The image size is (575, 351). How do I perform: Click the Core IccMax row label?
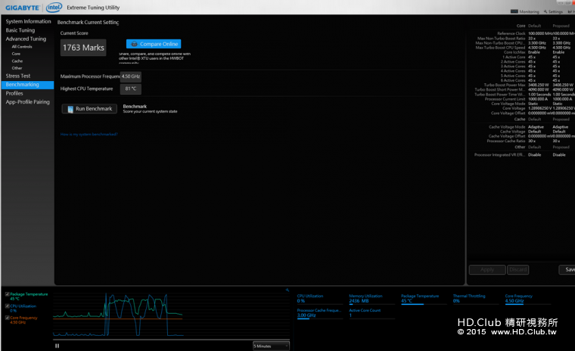tap(514, 52)
